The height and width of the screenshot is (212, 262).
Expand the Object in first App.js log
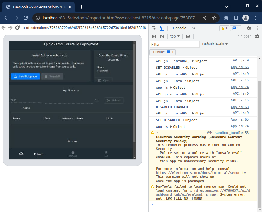(171, 88)
